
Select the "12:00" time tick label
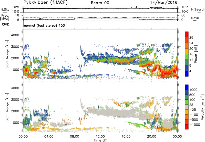click(x=100, y=137)
